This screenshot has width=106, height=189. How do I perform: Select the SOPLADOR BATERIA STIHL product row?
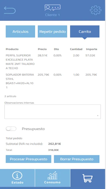[52, 81]
